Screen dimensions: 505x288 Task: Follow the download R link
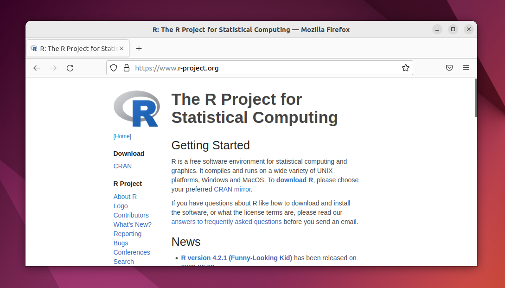[x=294, y=180]
